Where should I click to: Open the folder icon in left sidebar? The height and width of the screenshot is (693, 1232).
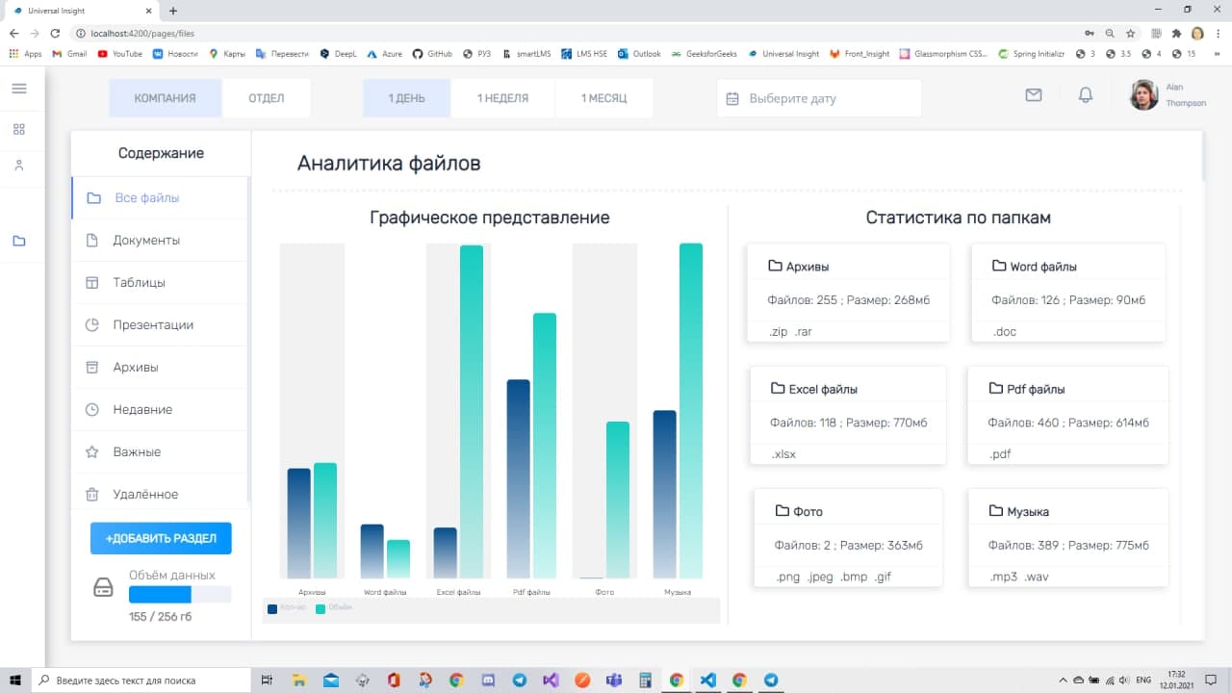point(19,241)
